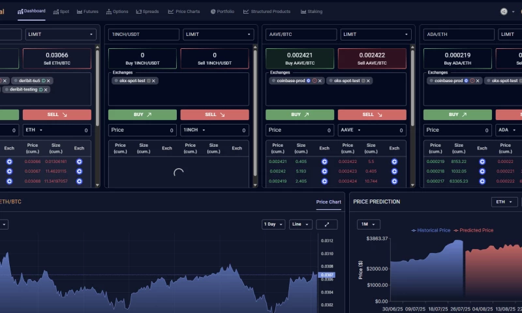Viewport: 522px width, 313px height.
Task: Go to the Portfolio page
Action: (x=223, y=12)
